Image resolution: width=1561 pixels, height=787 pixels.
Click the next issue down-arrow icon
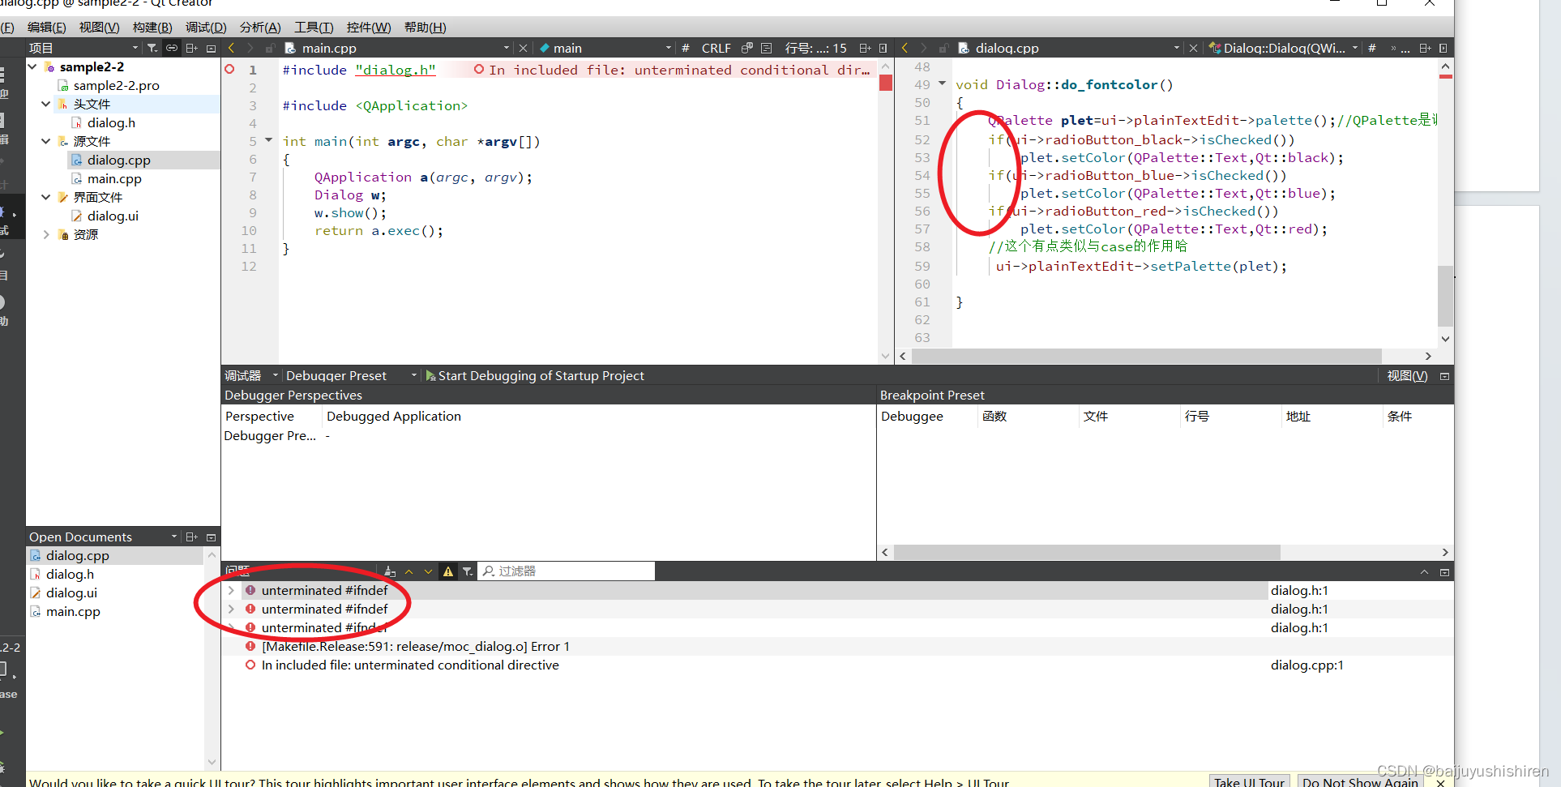(x=428, y=571)
